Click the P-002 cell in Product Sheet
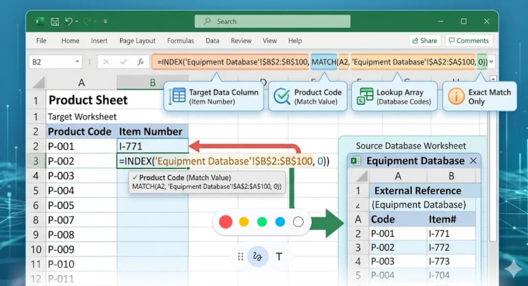Screen dimensions: 528x286 82,161
